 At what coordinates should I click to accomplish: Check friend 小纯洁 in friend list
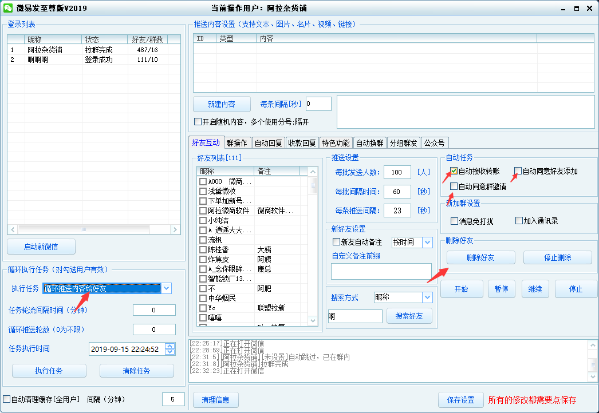(x=203, y=220)
